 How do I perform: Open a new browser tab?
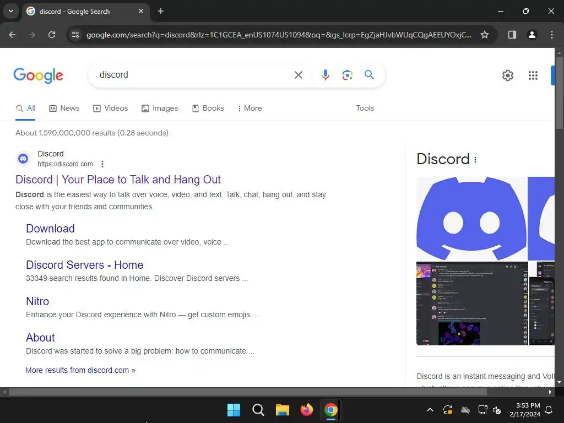pos(161,11)
